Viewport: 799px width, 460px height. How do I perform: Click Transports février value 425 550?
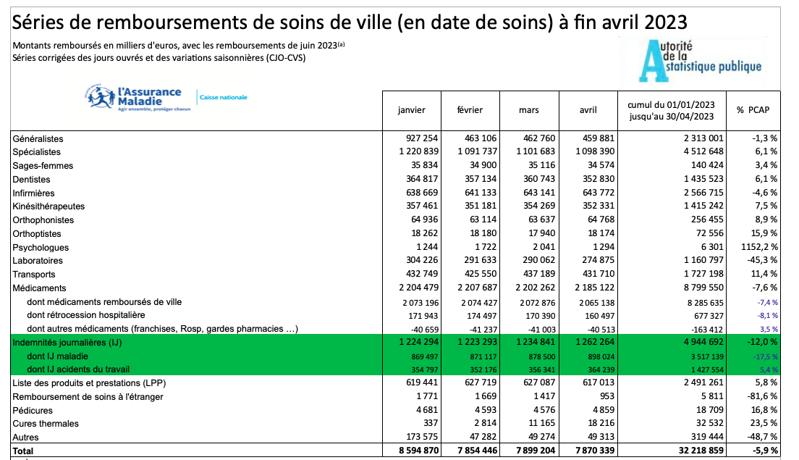tap(481, 274)
